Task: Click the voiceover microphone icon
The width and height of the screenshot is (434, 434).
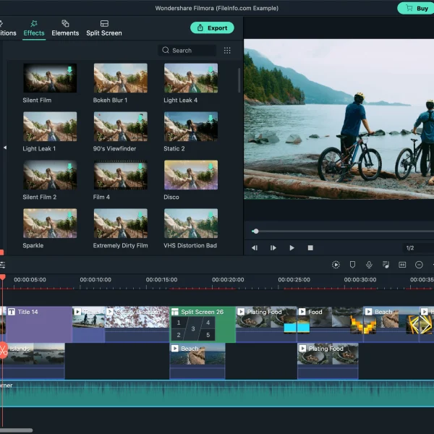Action: tap(369, 265)
